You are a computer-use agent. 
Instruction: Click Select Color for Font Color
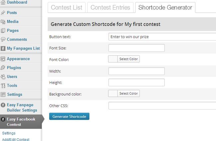pyautogui.click(x=129, y=59)
